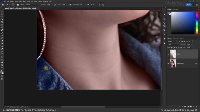
Task: Add a layer style fx
Action: [182, 106]
